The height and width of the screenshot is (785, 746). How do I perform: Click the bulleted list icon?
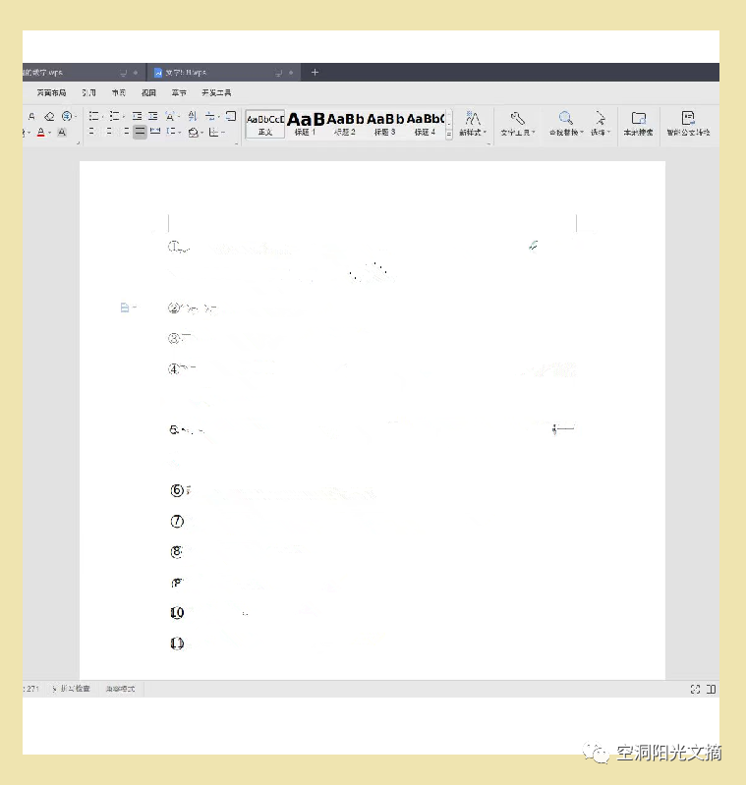tap(93, 116)
